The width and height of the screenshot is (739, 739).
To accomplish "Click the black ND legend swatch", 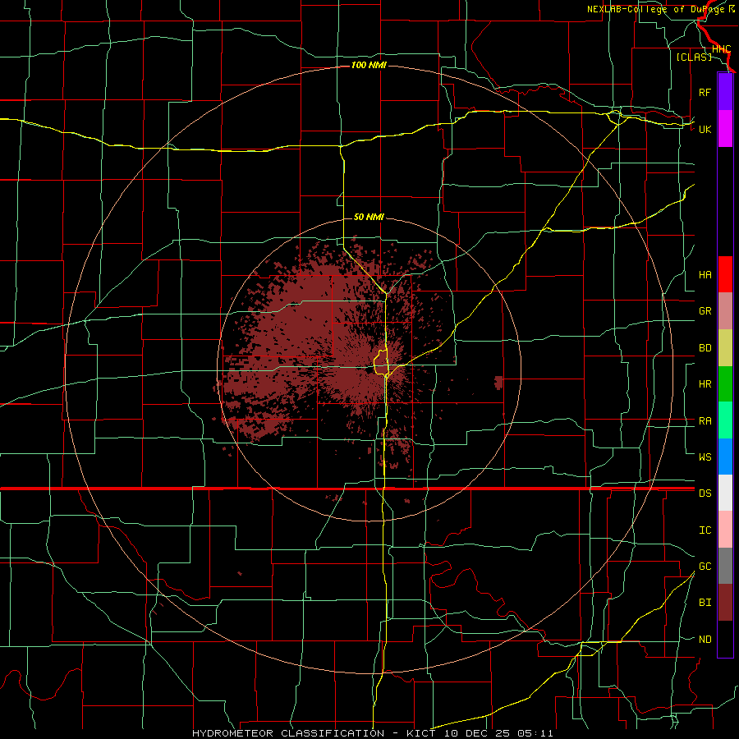I will pyautogui.click(x=725, y=639).
